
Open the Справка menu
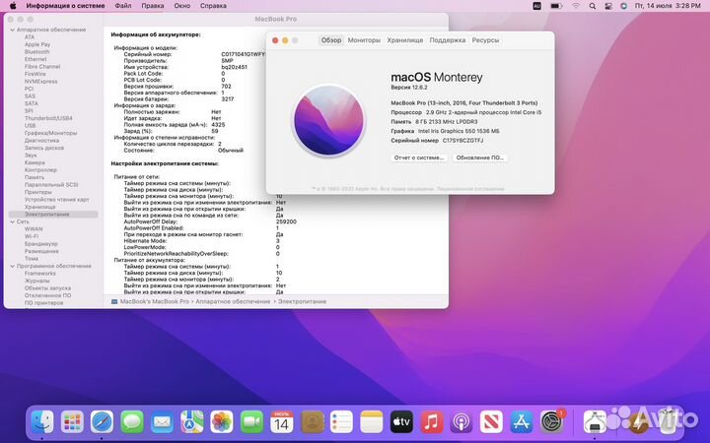tap(213, 6)
